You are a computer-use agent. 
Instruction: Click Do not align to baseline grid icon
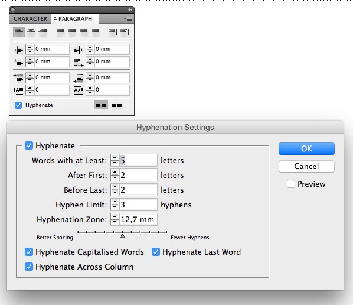pyautogui.click(x=101, y=105)
